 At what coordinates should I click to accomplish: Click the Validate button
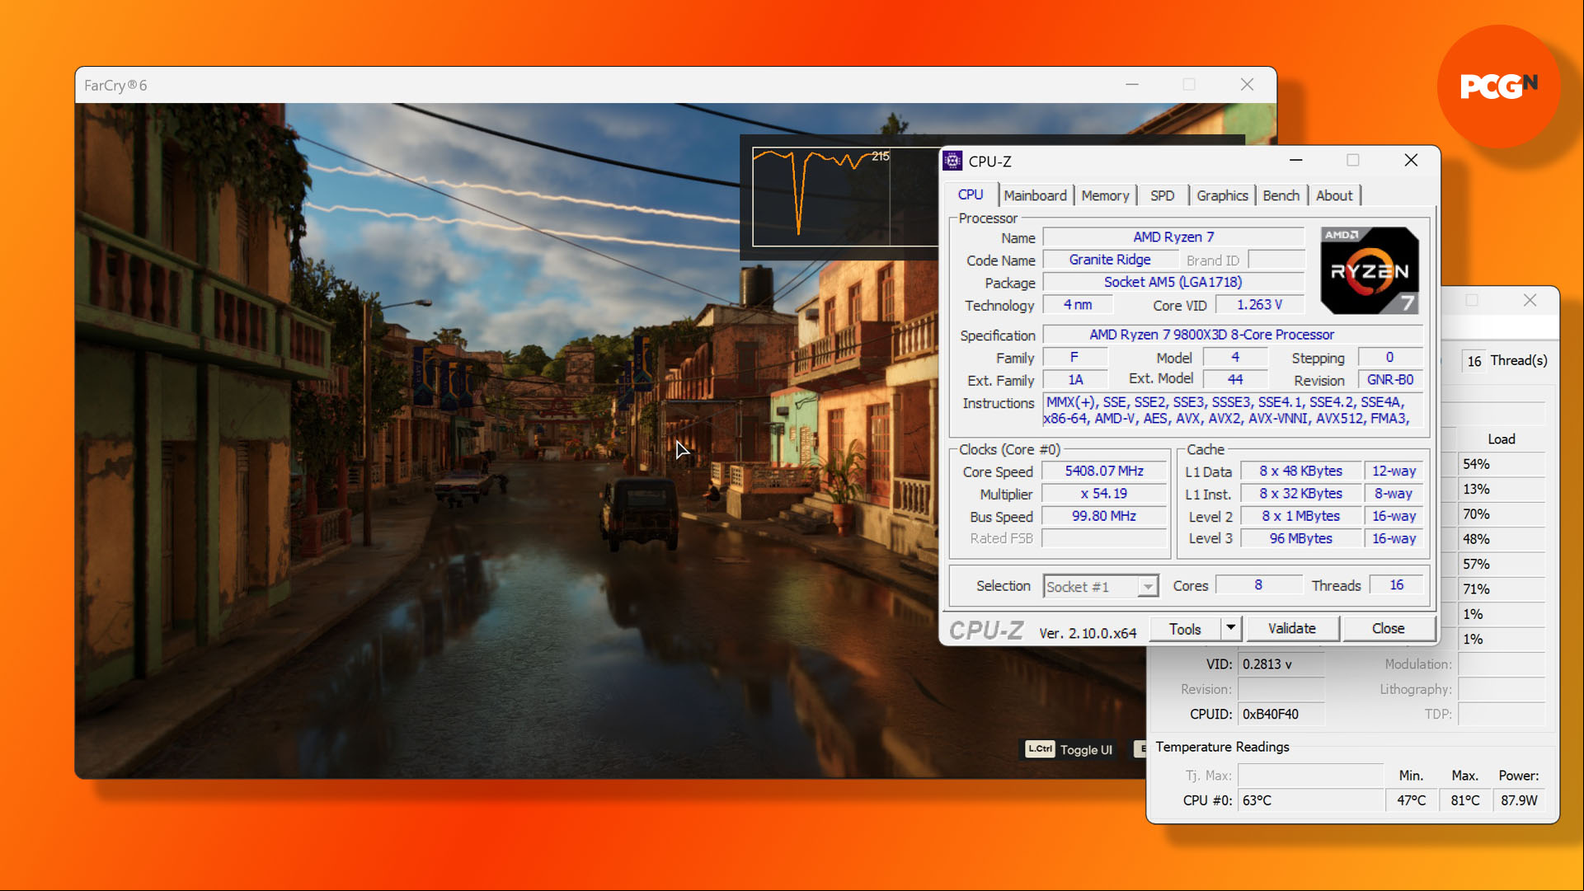coord(1291,628)
